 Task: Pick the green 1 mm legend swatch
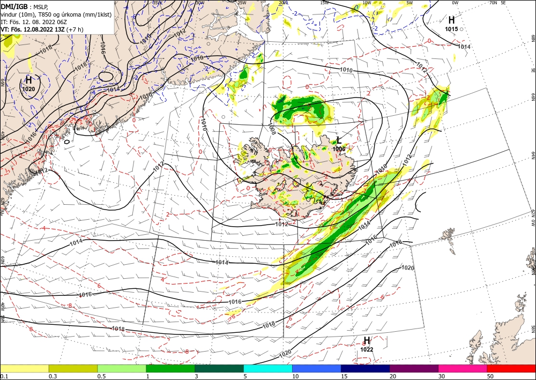pos(170,368)
